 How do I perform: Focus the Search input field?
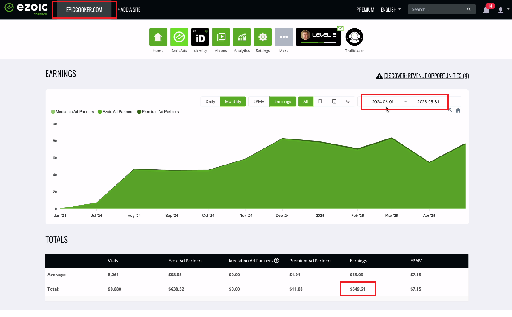click(x=438, y=9)
